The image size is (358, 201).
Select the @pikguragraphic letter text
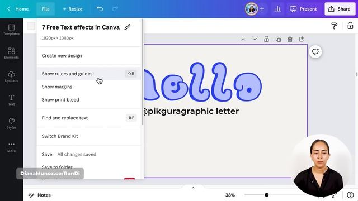pyautogui.click(x=191, y=111)
